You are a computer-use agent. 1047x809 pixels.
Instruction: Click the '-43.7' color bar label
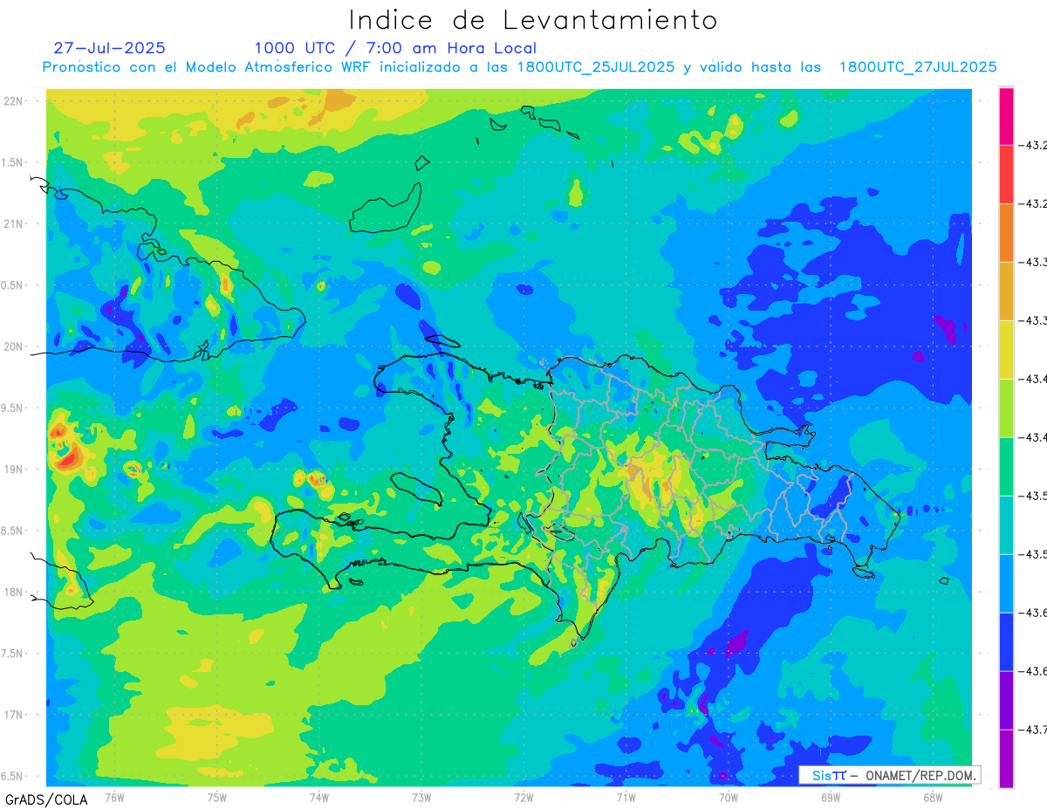(x=1034, y=730)
